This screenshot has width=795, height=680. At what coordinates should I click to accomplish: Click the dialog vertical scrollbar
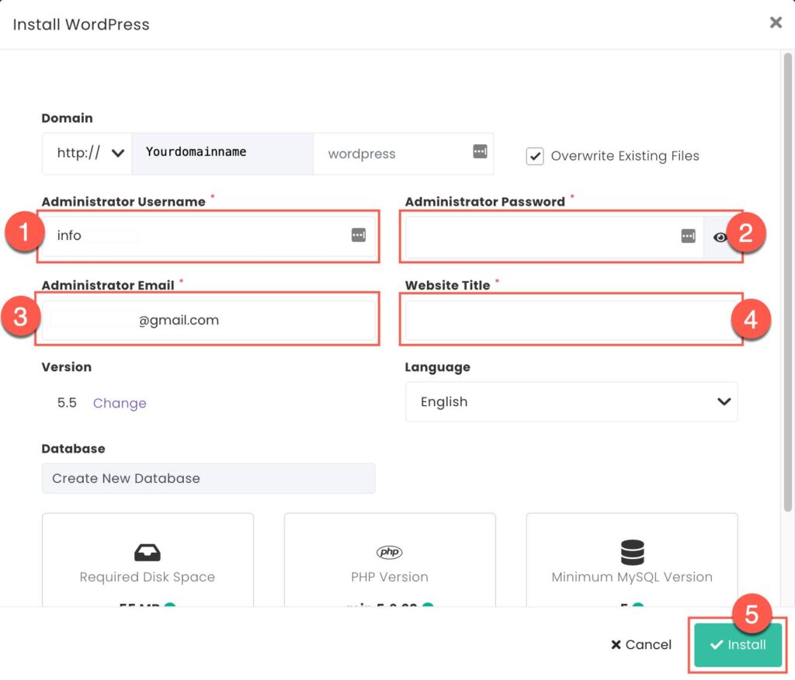[787, 282]
